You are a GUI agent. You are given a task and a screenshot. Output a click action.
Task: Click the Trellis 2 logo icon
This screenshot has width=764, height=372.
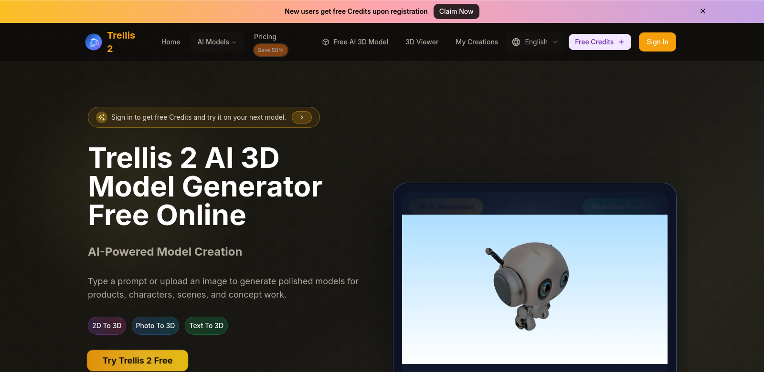[94, 42]
